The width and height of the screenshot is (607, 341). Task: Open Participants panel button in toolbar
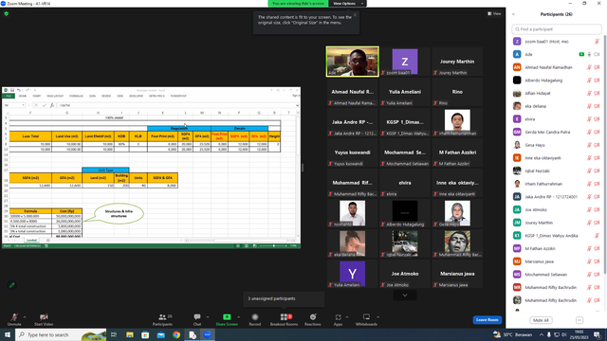coord(162,319)
